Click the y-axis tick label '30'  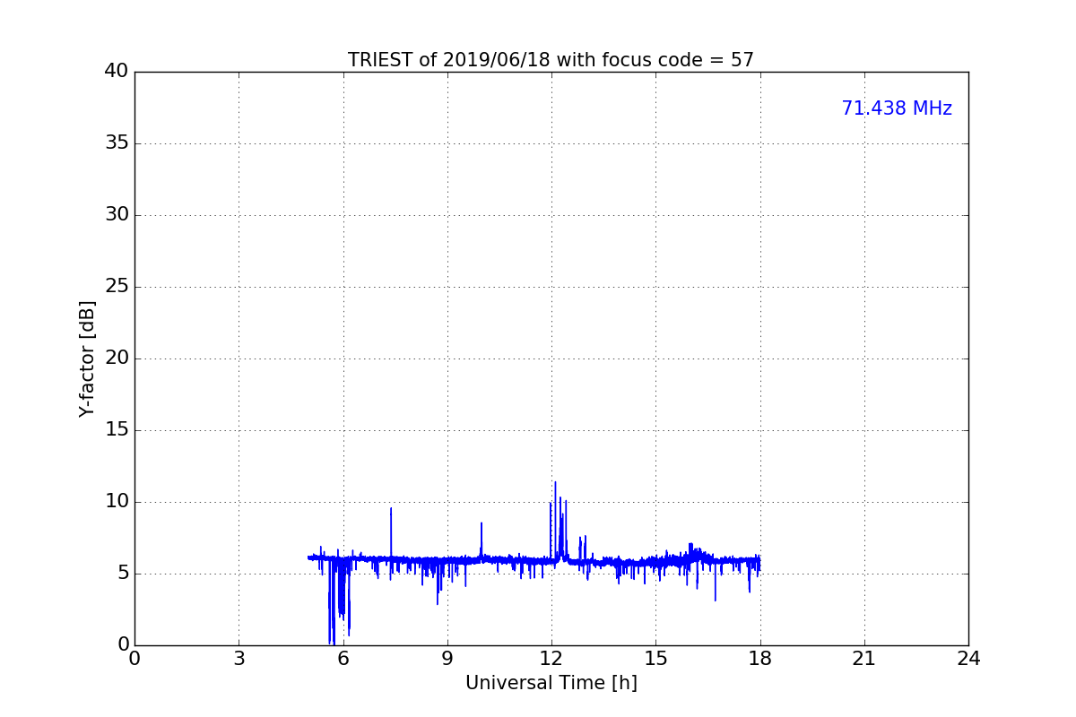tap(116, 215)
